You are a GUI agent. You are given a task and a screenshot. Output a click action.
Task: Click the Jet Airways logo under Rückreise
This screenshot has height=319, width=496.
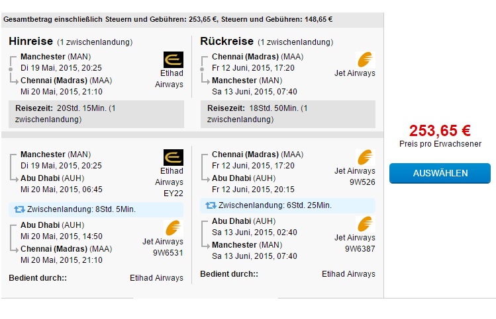tap(366, 59)
